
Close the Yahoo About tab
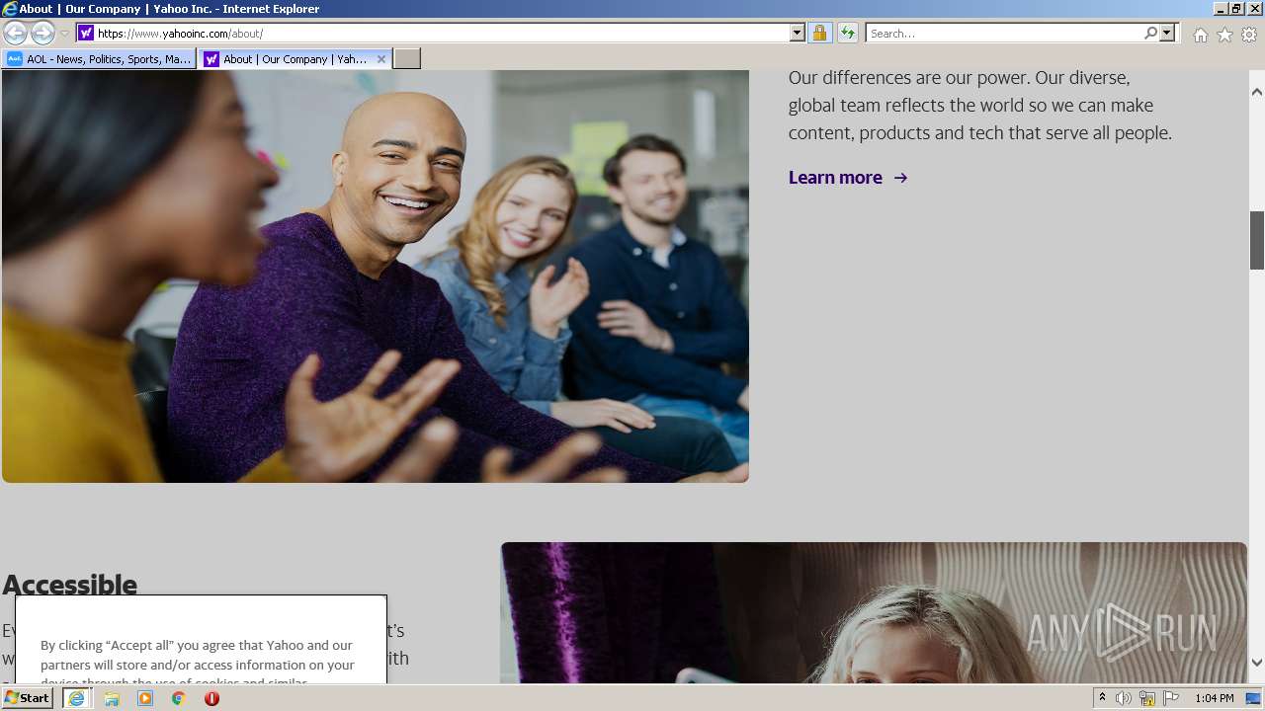coord(381,59)
